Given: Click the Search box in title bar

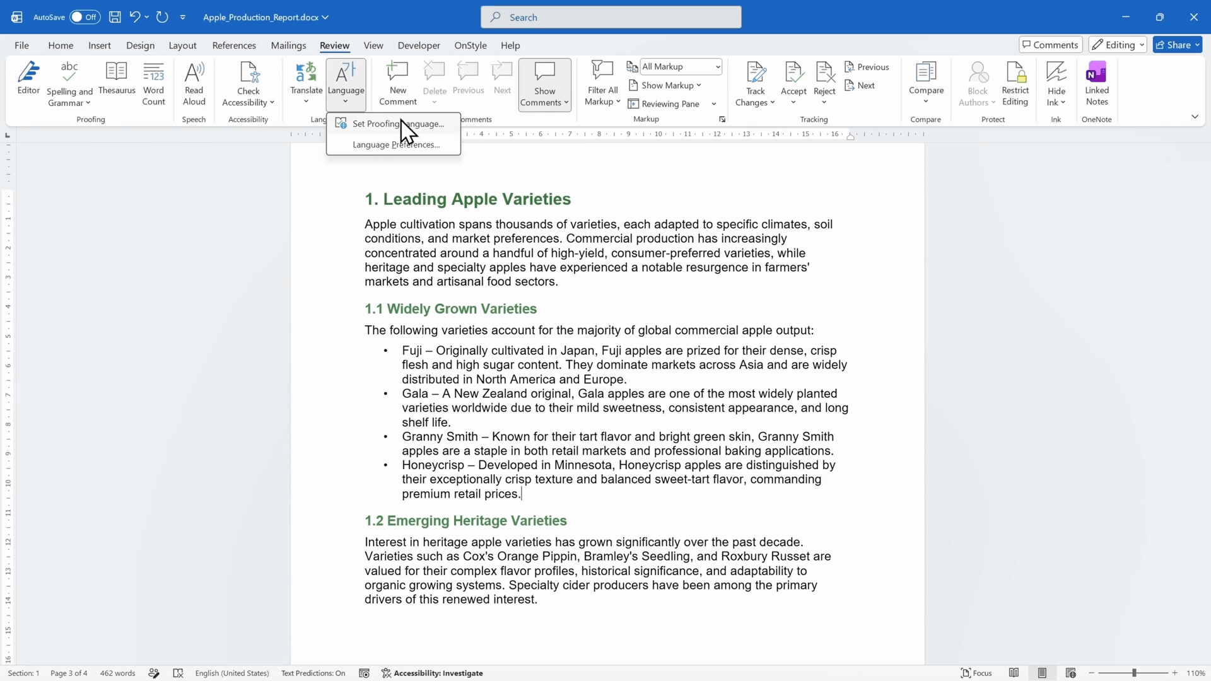Looking at the screenshot, I should coord(611,17).
